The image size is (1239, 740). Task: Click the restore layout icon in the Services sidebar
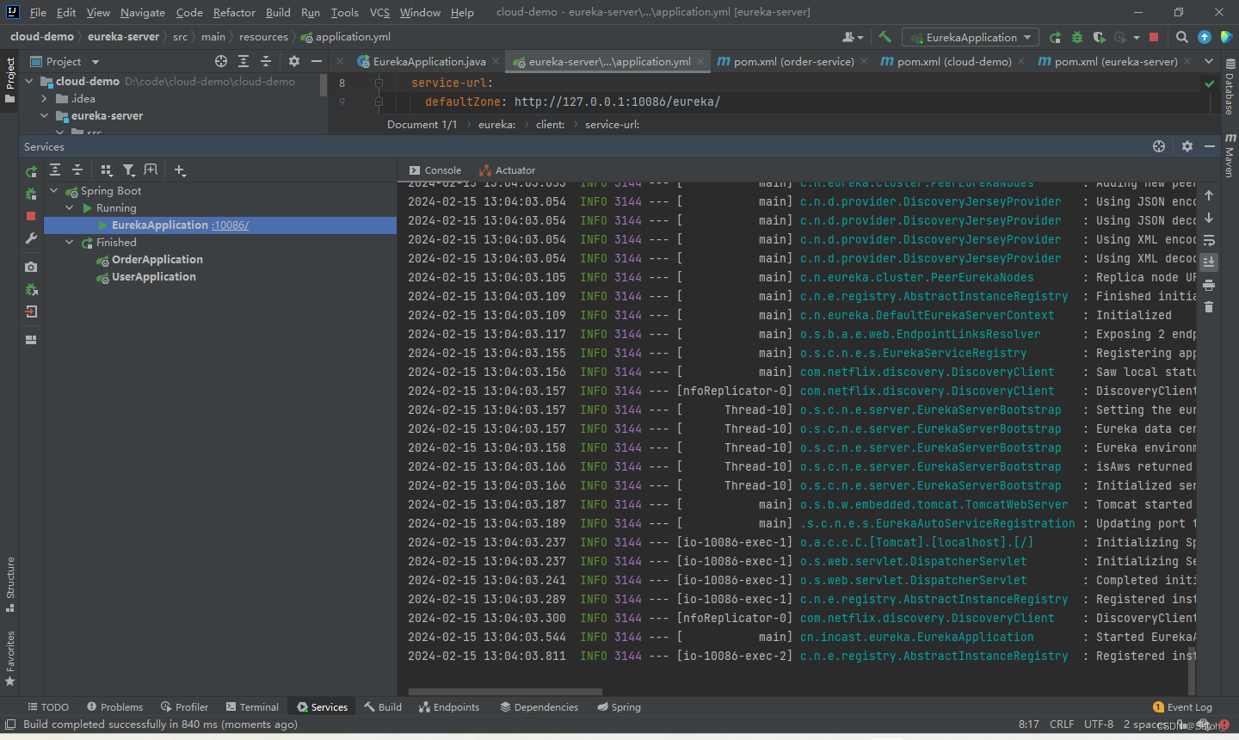click(x=31, y=340)
